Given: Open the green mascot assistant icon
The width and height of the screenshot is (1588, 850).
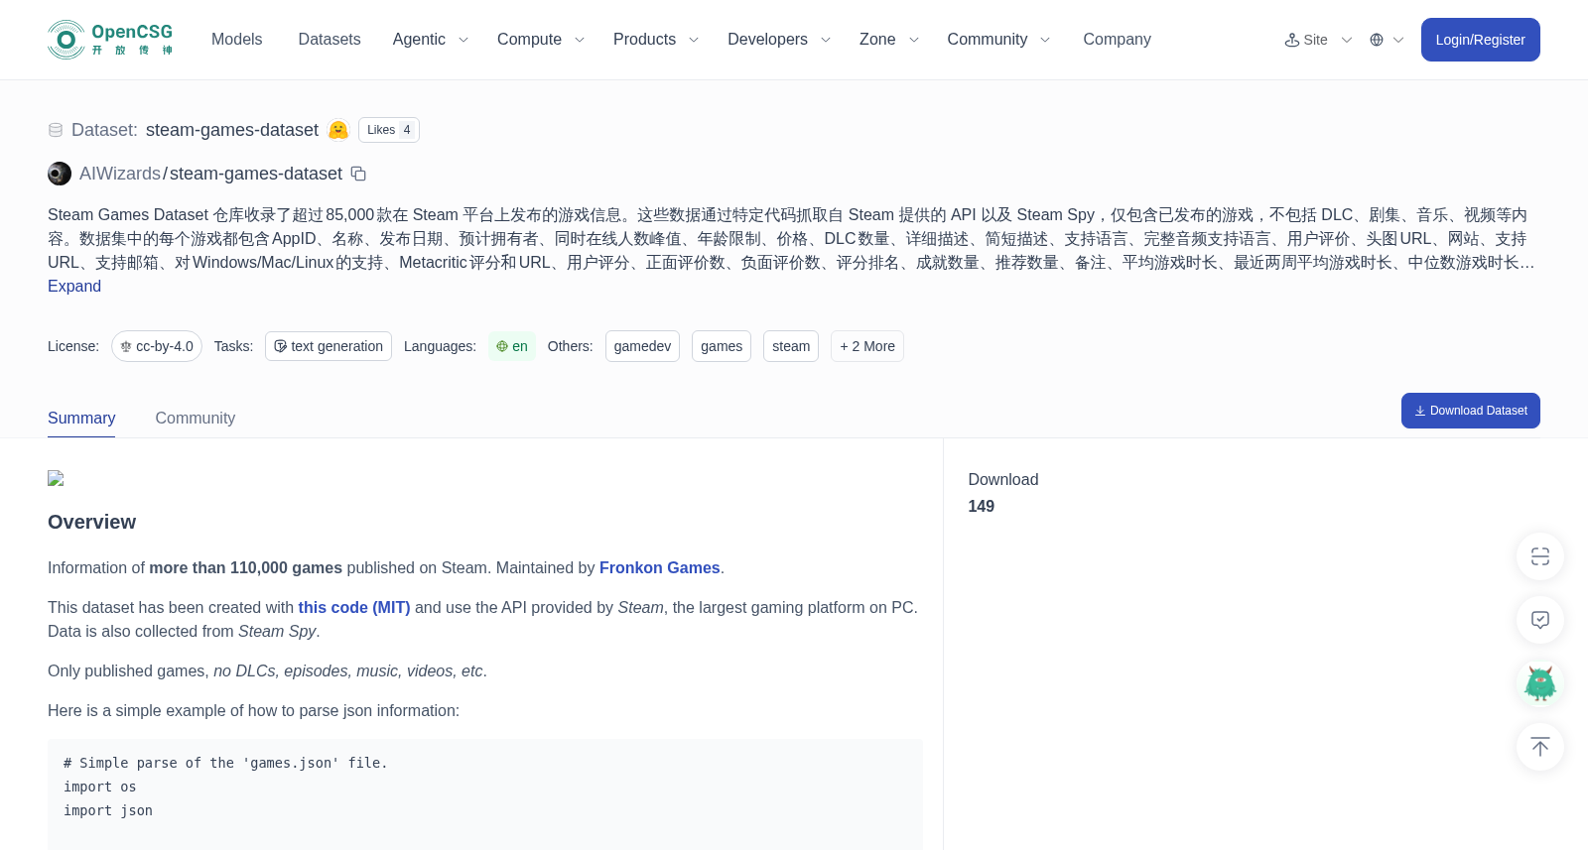Looking at the screenshot, I should click(x=1540, y=683).
